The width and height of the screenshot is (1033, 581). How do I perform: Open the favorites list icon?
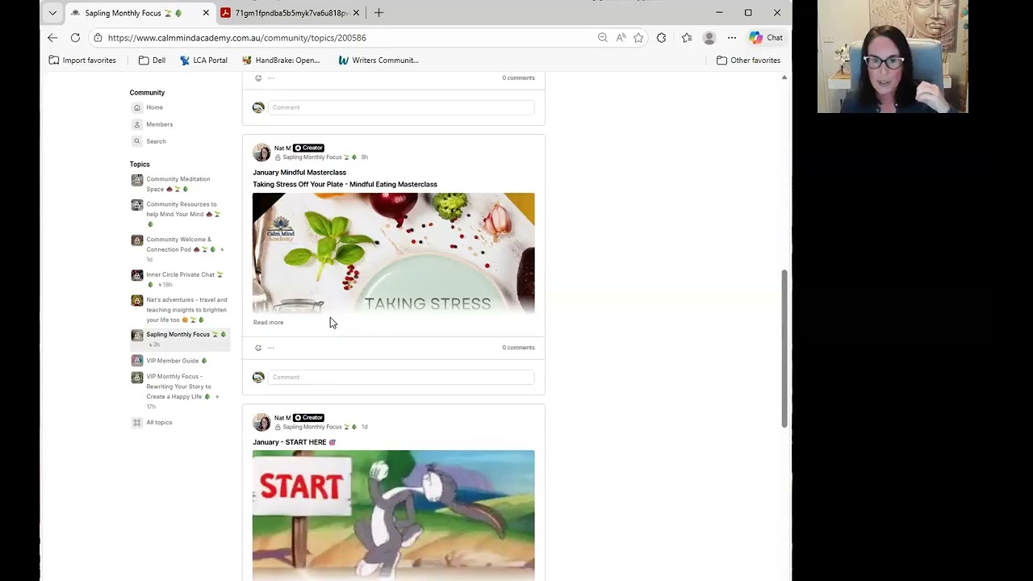(x=687, y=38)
